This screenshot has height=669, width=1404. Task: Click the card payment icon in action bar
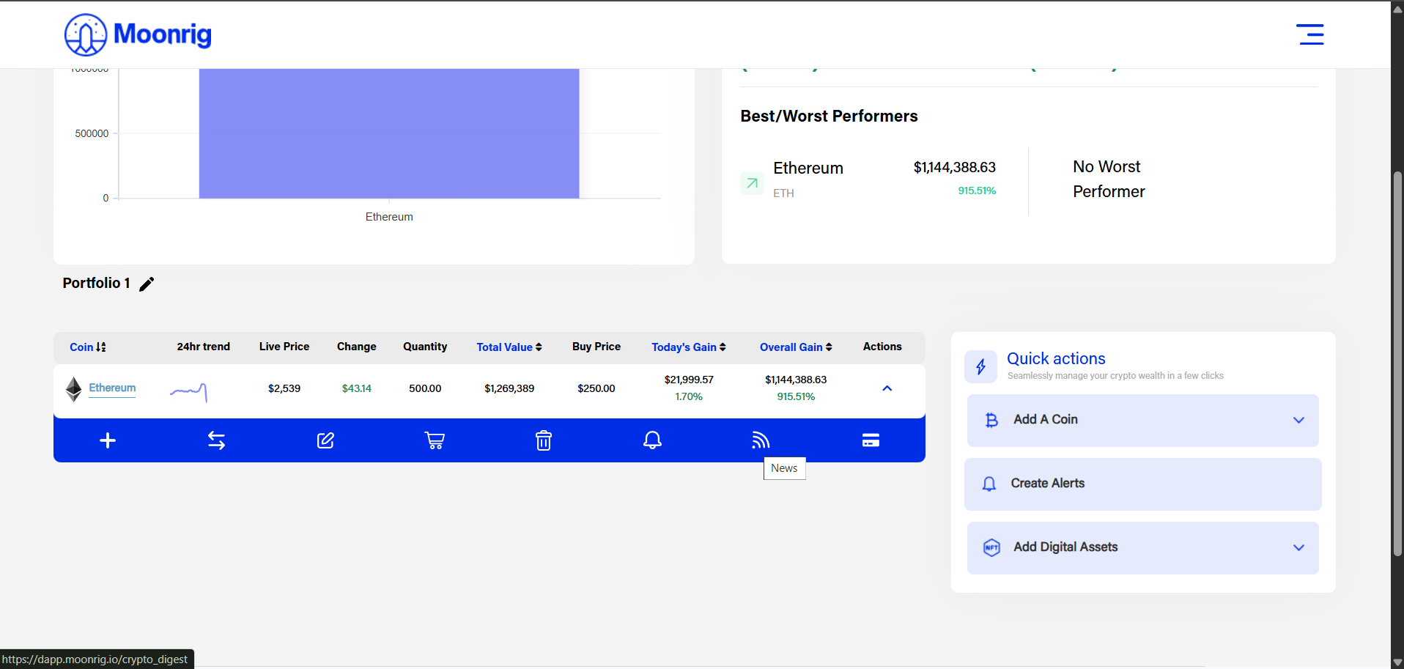[871, 440]
